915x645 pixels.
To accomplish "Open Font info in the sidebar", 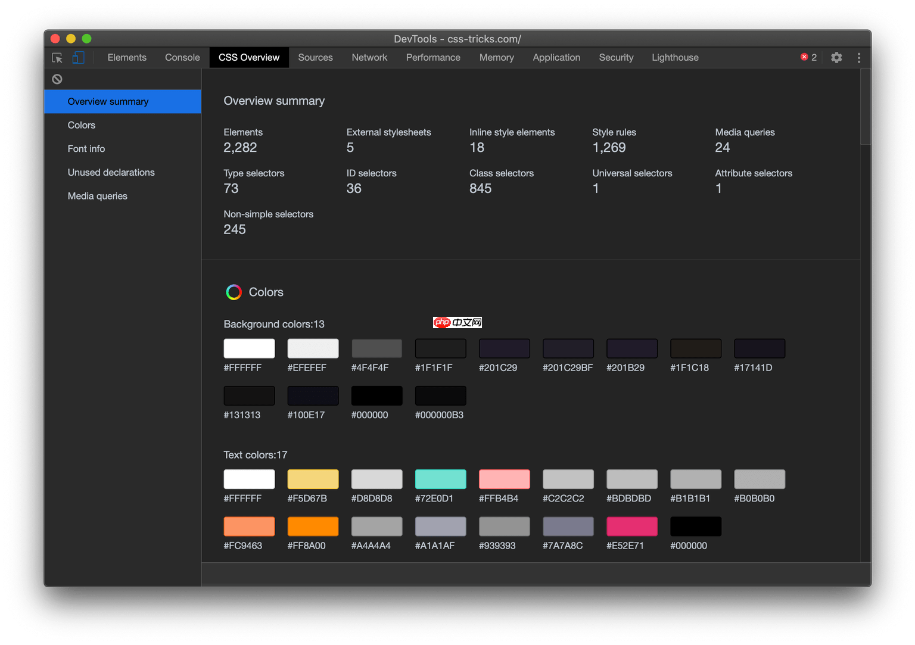I will pyautogui.click(x=86, y=149).
